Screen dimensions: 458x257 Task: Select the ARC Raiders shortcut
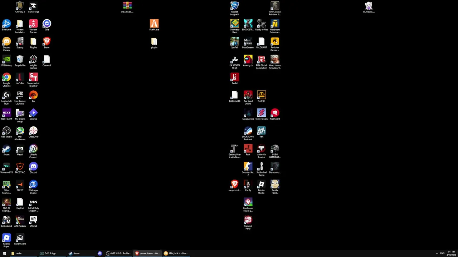[x=20, y=221]
